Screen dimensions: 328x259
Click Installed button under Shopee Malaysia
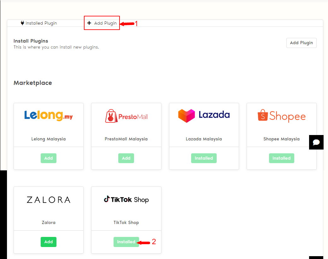click(281, 158)
